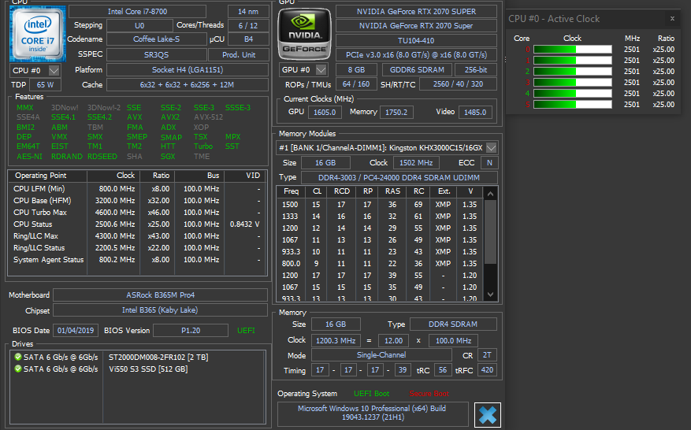The width and height of the screenshot is (691, 430).
Task: Click the GPU memory clock 1750.2 value
Action: point(396,113)
